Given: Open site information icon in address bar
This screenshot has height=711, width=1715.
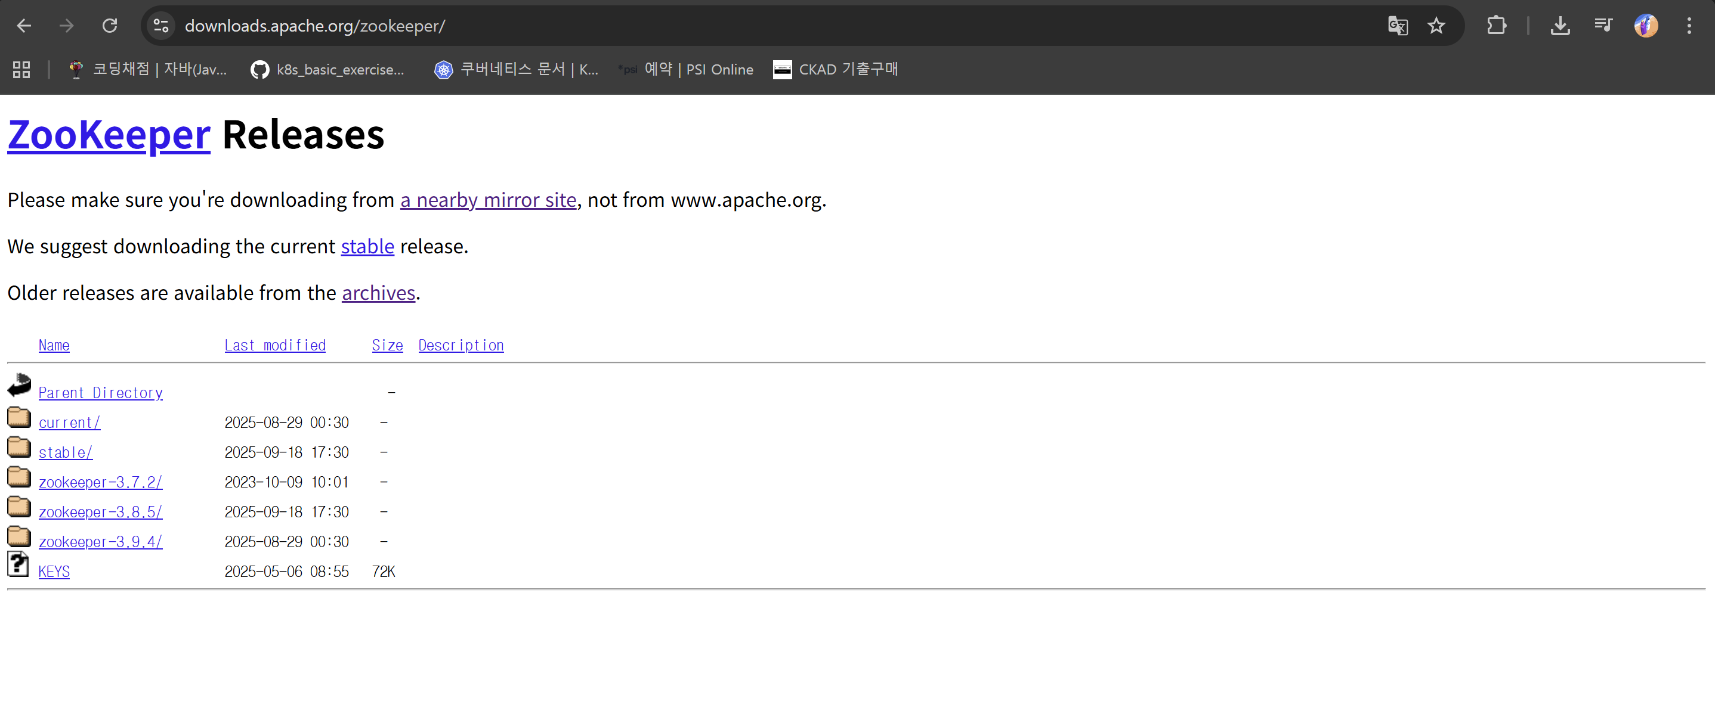Looking at the screenshot, I should tap(161, 26).
